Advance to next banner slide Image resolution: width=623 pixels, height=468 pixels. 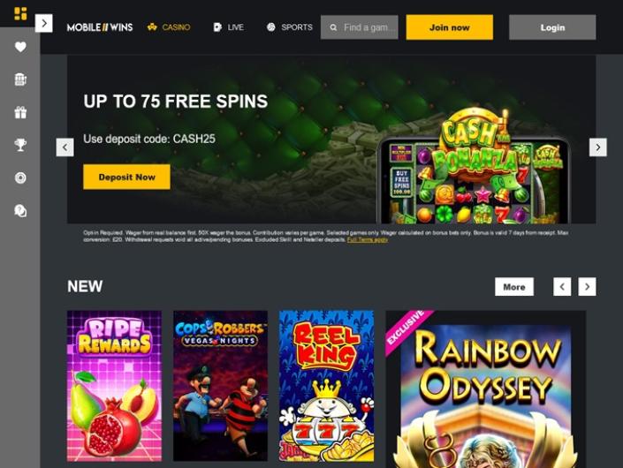coord(598,147)
